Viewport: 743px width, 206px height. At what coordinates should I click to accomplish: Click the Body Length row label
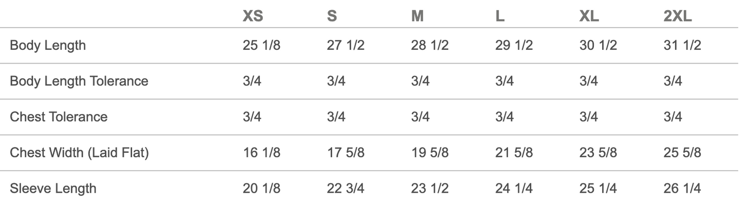(48, 45)
